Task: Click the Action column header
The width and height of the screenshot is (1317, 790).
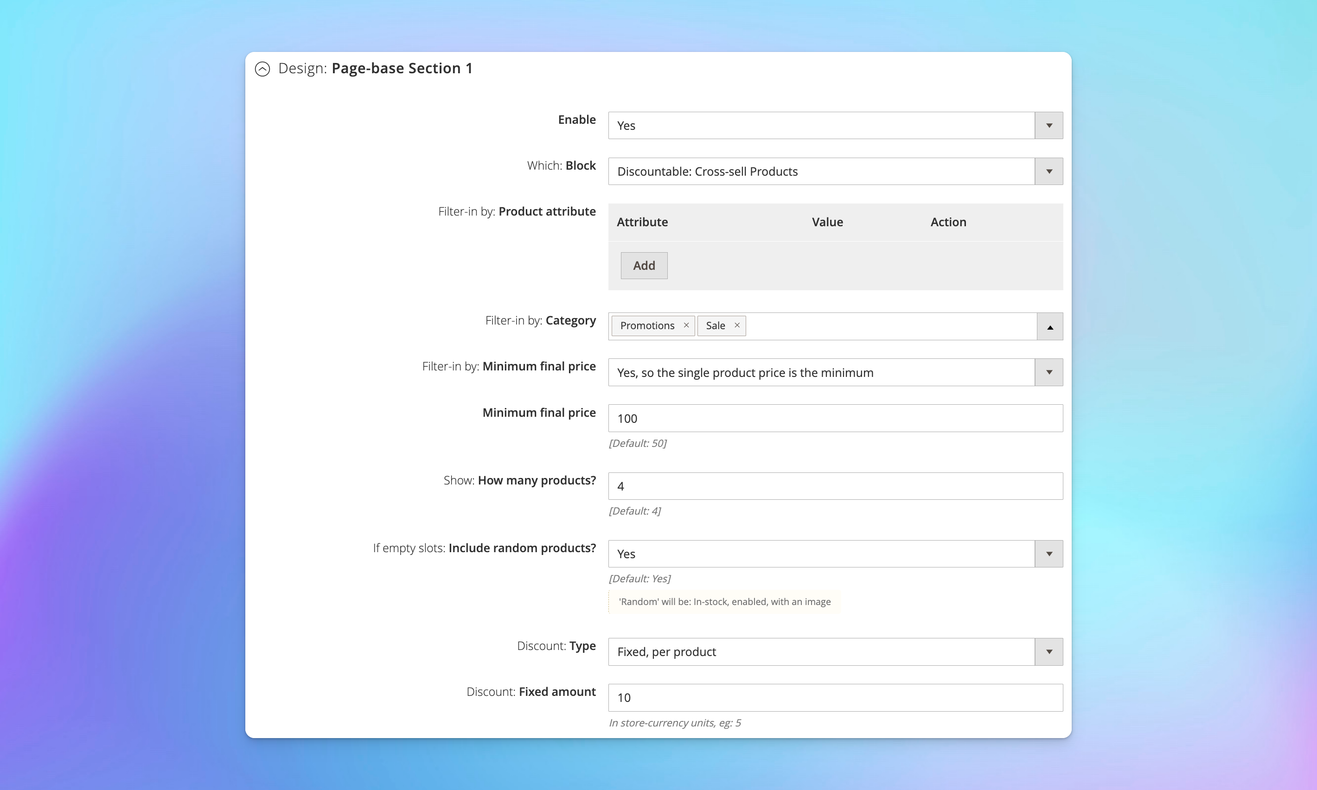Action: pyautogui.click(x=948, y=222)
